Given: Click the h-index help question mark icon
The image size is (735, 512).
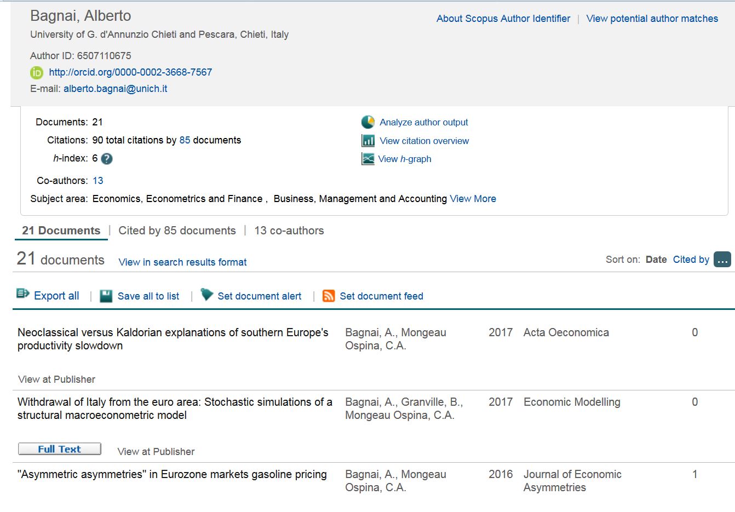Looking at the screenshot, I should [107, 159].
